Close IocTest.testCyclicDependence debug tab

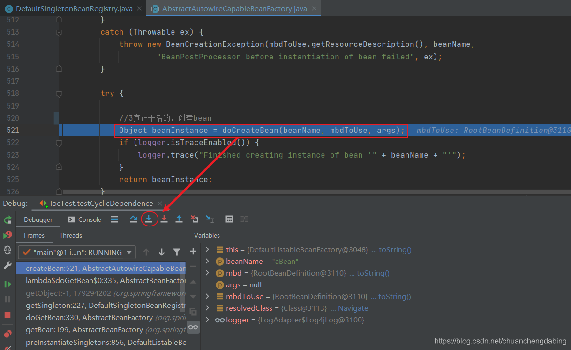(160, 204)
